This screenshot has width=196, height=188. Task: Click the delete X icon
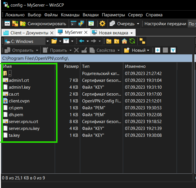(x=76, y=50)
